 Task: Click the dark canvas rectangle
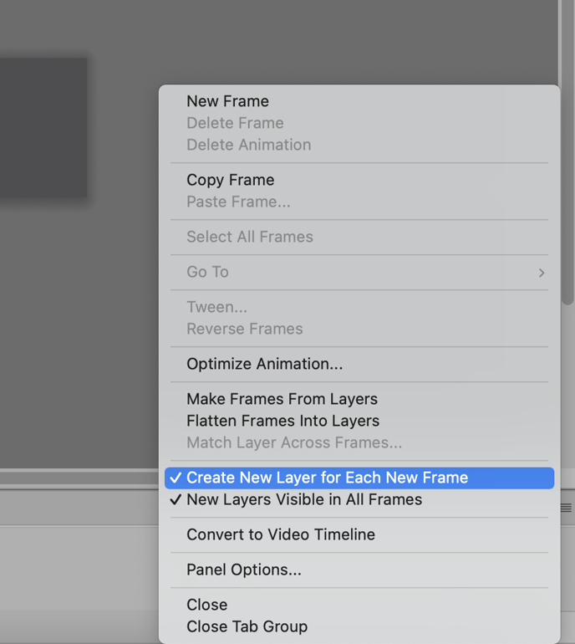(43, 127)
